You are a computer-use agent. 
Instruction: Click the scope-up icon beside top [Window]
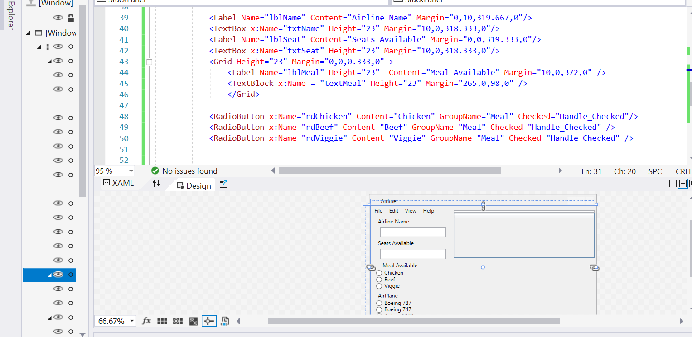tap(31, 3)
